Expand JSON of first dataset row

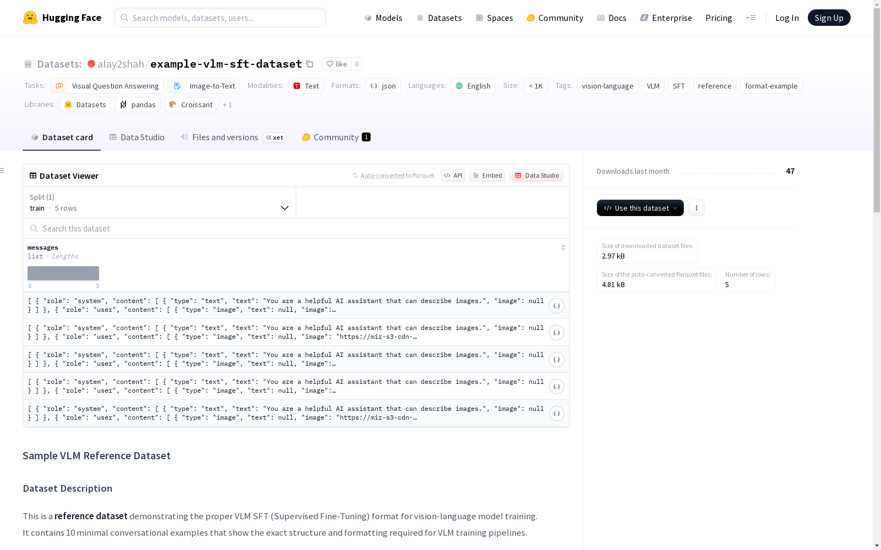557,306
